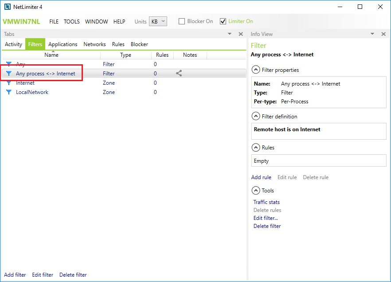Close the Info View panel
Screen dimensions: 391x282
pos(383,34)
